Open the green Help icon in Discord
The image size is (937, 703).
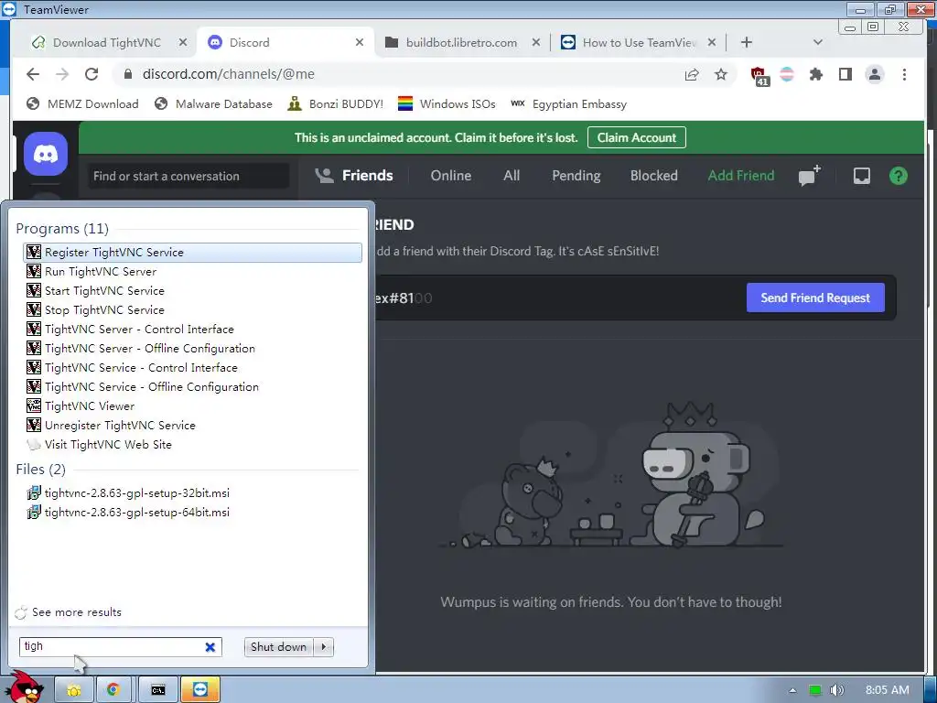(x=899, y=176)
